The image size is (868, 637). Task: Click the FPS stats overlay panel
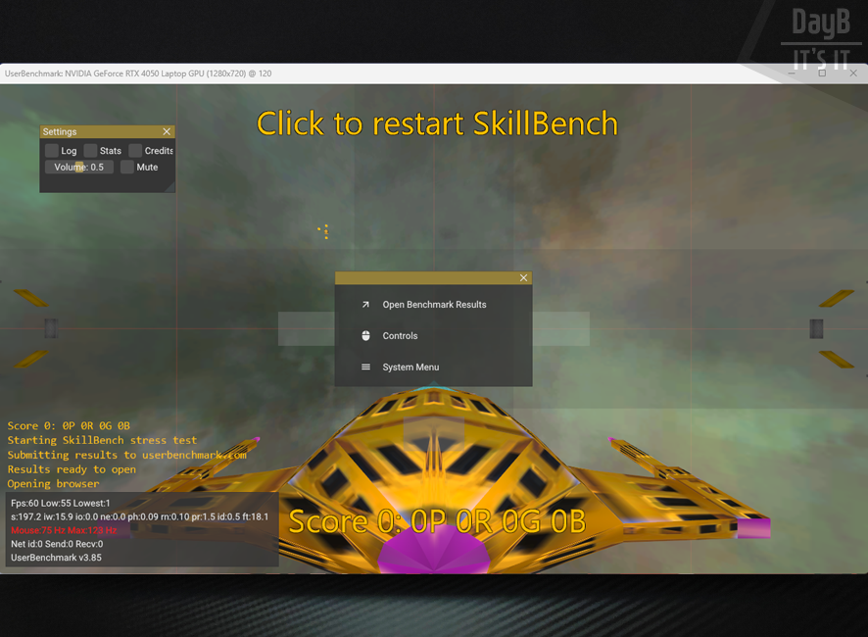point(142,529)
